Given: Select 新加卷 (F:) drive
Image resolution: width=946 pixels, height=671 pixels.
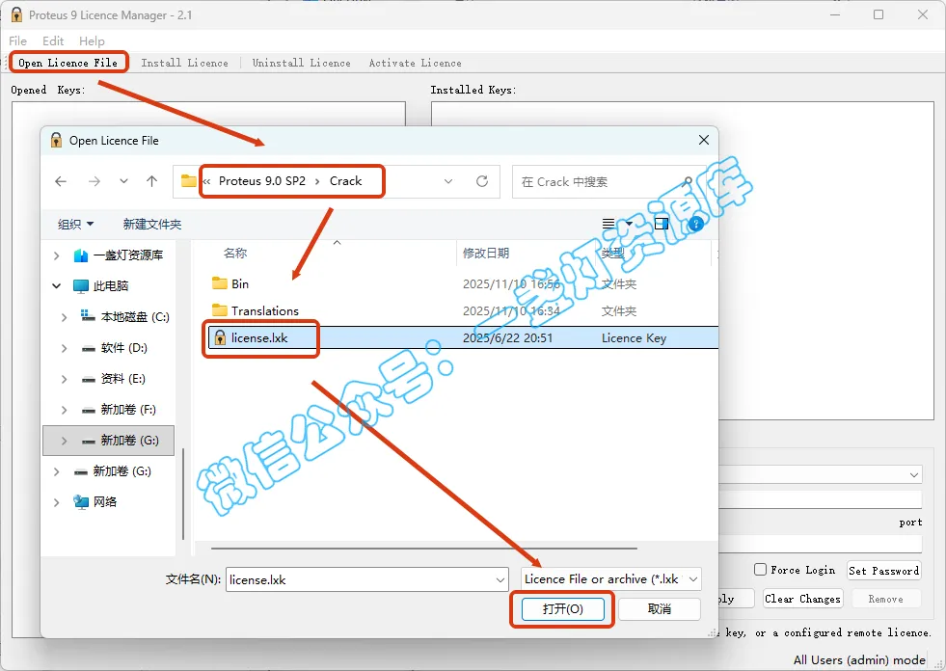Looking at the screenshot, I should click(128, 409).
